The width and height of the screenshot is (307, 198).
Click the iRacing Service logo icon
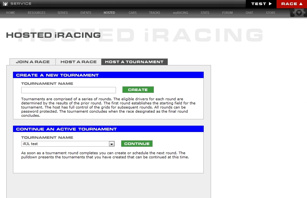point(5,4)
